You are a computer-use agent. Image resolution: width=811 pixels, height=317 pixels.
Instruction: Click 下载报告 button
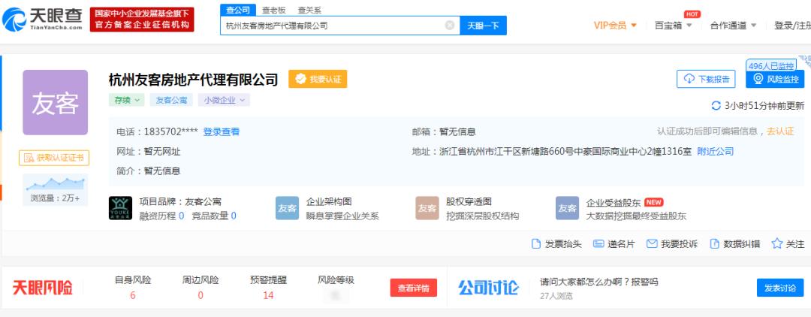point(706,79)
